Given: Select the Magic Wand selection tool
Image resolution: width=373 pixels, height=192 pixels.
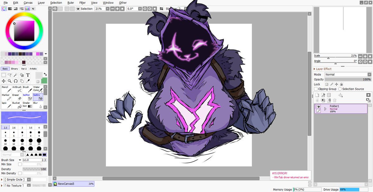Looking at the screenshot, I should (15, 75).
